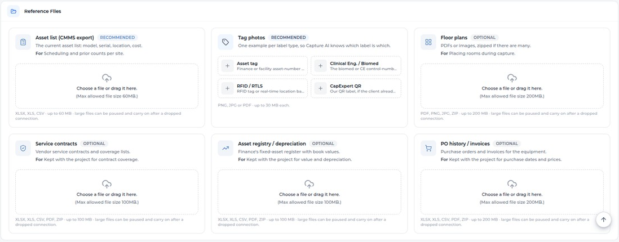Click the upload cloud icon in Asset registry
The image size is (619, 242).
tap(309, 183)
